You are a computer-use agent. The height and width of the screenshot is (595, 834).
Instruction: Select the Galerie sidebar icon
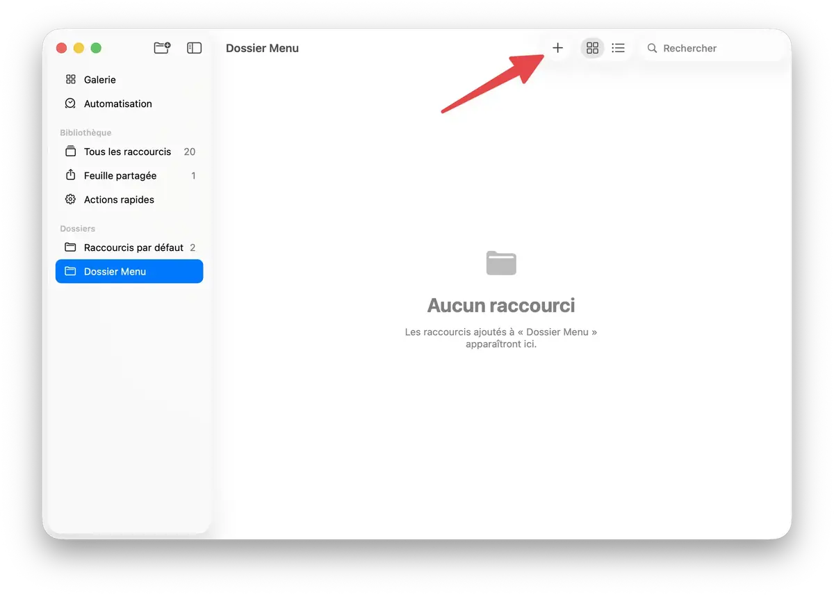[70, 79]
